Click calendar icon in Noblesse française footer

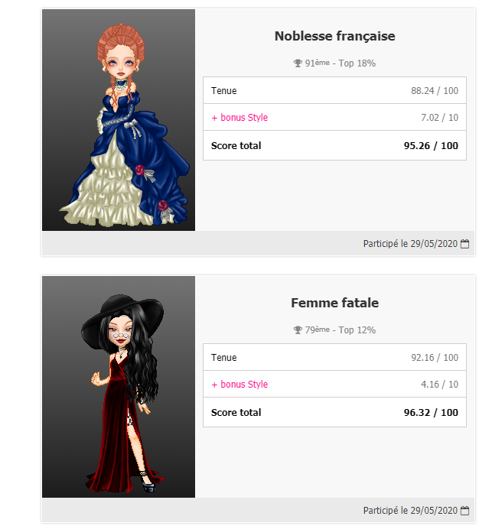pos(464,244)
